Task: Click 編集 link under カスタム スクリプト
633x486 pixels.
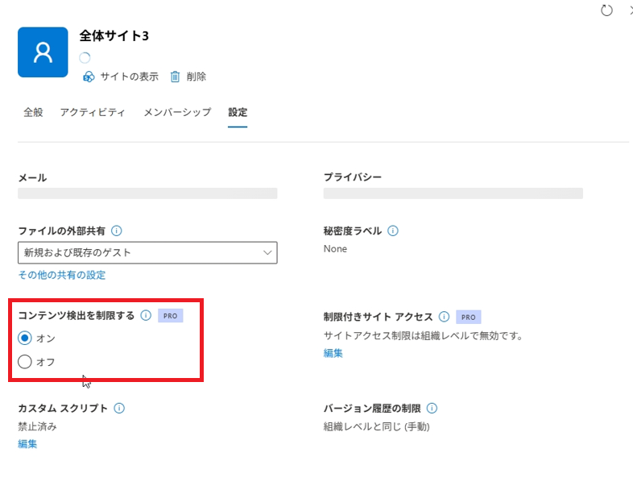Action: click(27, 444)
